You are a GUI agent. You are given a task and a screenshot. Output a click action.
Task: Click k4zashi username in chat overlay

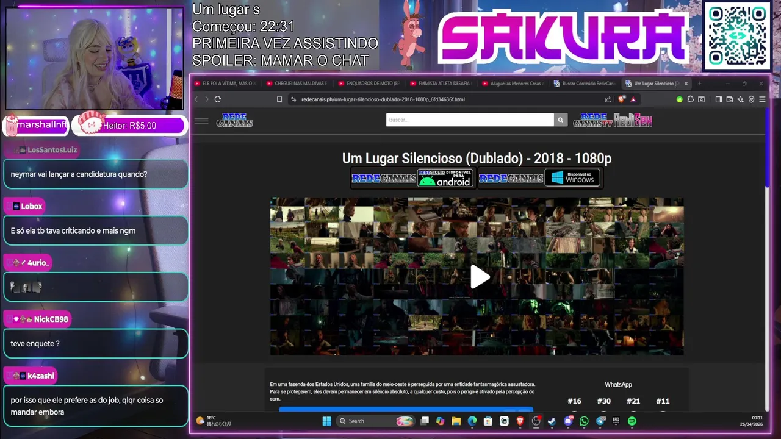click(40, 376)
